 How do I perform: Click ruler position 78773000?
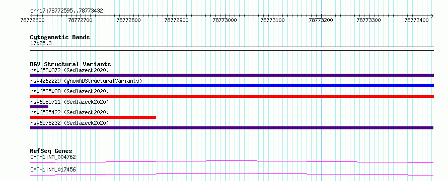pos(225,20)
